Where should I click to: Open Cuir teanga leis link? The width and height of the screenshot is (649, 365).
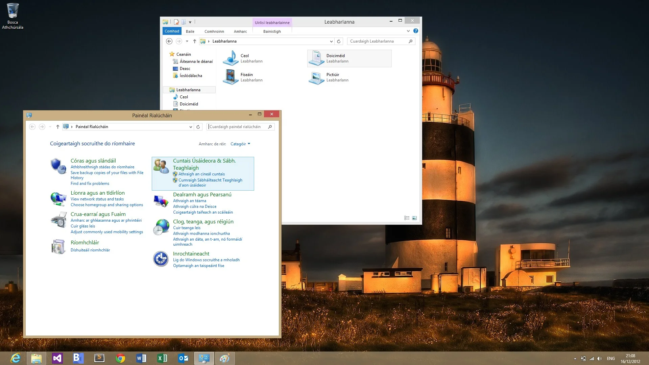(x=187, y=228)
